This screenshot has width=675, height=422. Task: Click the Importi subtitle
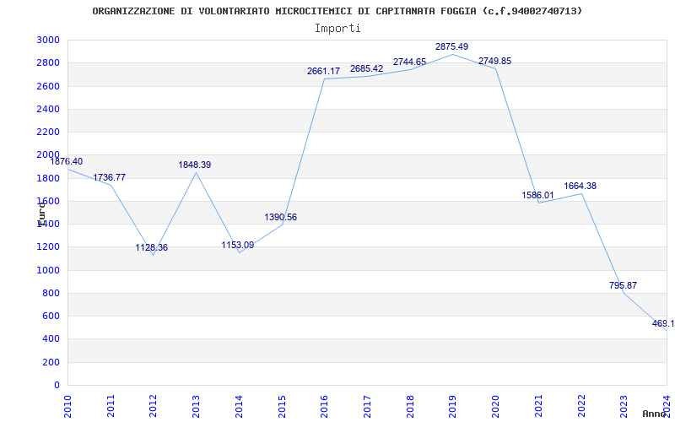click(337, 29)
